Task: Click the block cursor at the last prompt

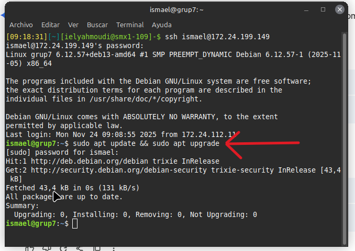Action: [x=75, y=224]
